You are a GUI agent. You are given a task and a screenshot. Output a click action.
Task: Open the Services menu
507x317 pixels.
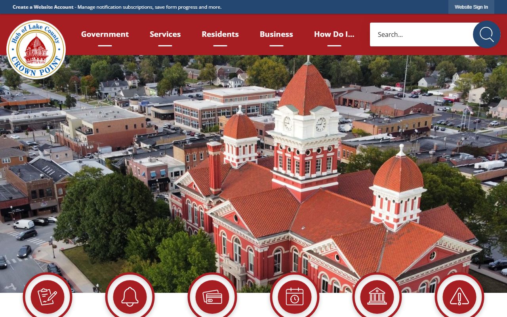(x=165, y=34)
